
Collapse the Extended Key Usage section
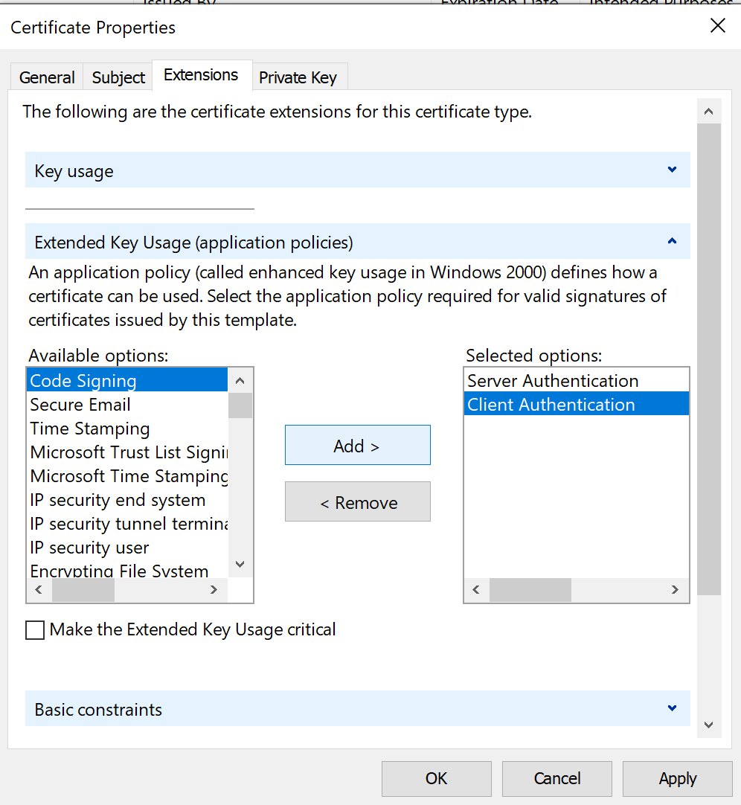click(672, 242)
